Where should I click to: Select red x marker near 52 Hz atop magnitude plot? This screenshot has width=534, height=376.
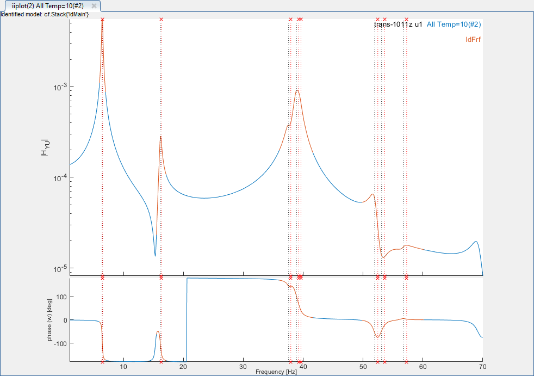point(377,20)
